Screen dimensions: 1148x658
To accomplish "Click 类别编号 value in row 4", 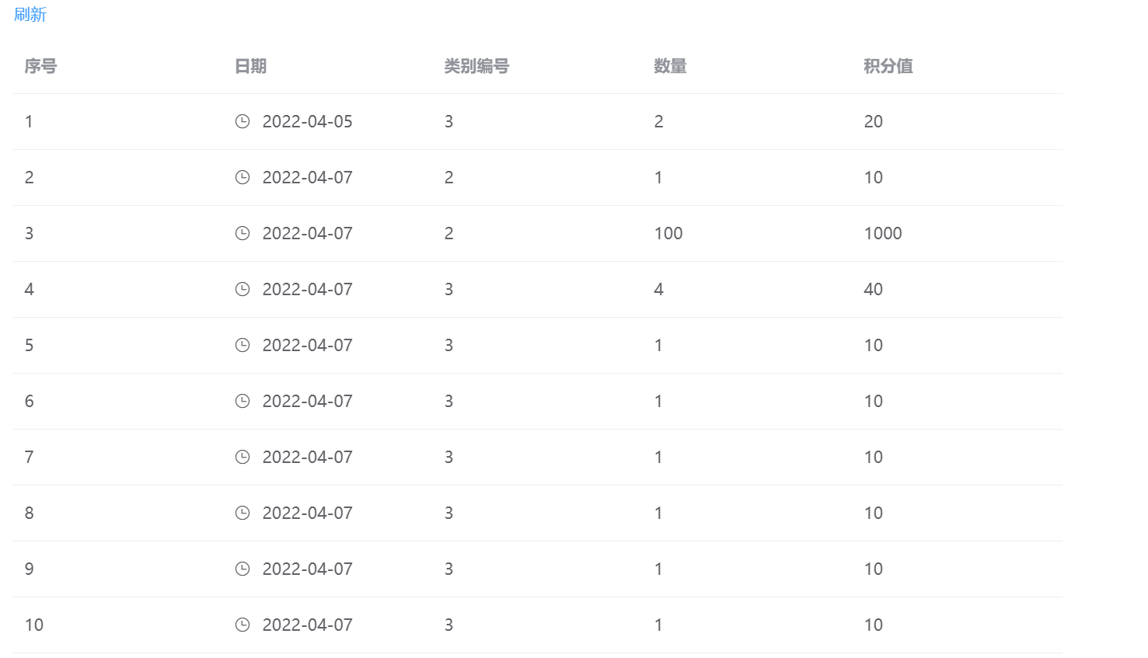I will pos(448,289).
